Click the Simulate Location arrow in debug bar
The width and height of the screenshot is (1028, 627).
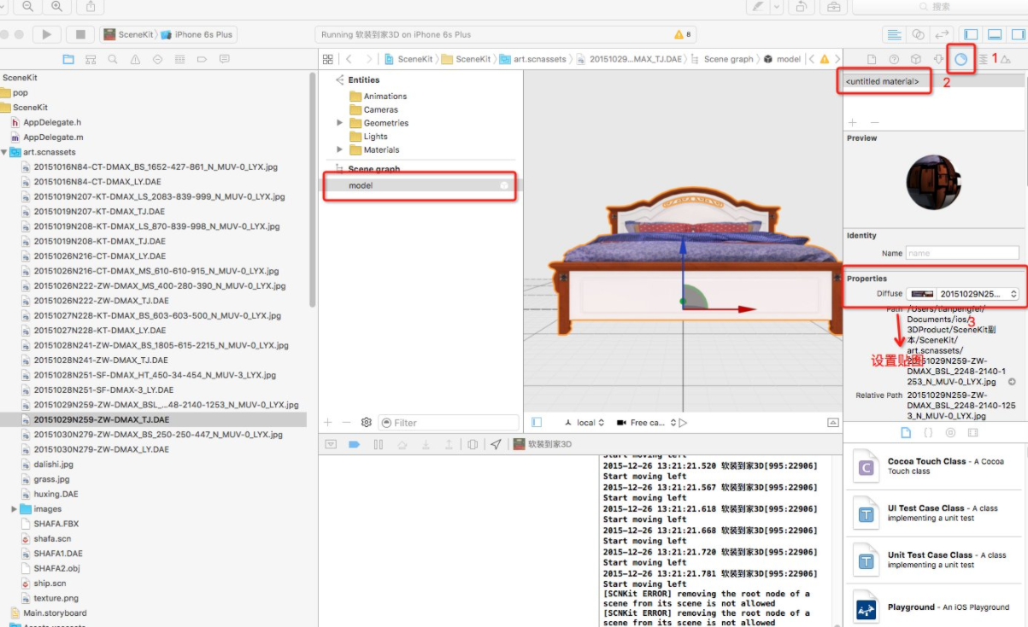click(496, 444)
